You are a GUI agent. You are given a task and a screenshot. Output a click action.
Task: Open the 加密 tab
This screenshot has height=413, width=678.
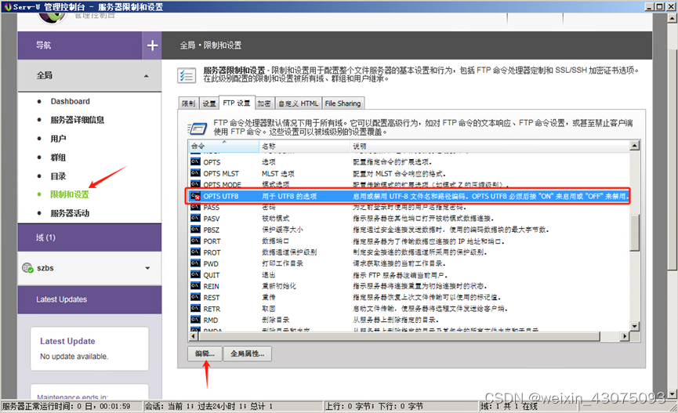tap(264, 103)
